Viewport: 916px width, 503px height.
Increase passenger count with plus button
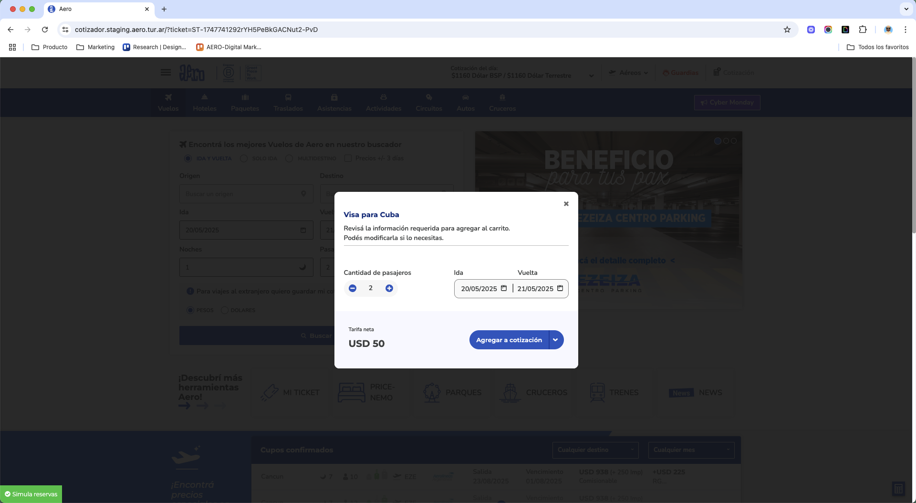[389, 288]
